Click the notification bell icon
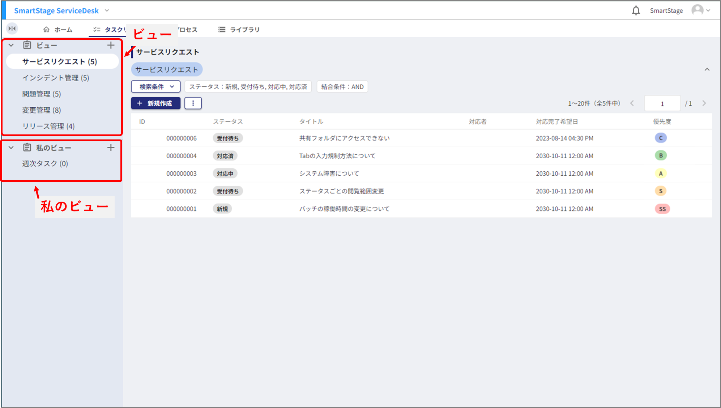This screenshot has width=721, height=408. (636, 10)
